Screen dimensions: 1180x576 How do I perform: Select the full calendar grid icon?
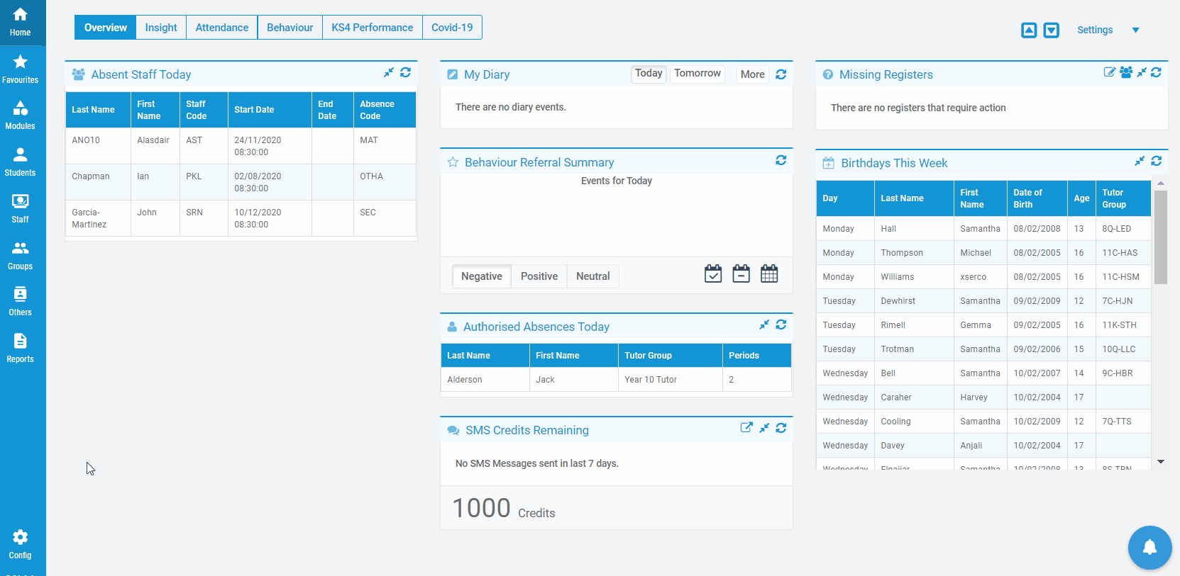coord(769,273)
